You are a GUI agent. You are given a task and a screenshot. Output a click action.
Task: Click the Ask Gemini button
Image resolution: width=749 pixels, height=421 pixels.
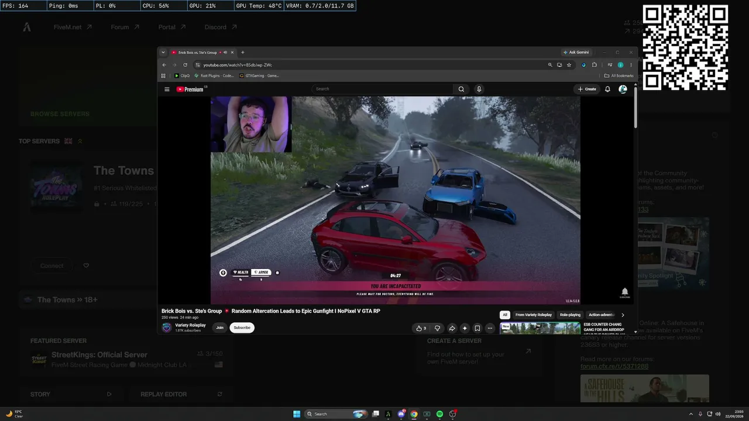click(576, 53)
